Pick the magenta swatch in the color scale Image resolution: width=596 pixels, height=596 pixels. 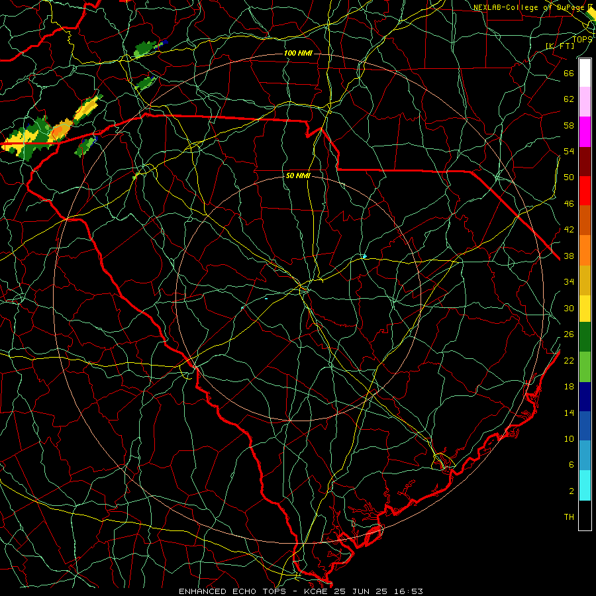pyautogui.click(x=585, y=132)
